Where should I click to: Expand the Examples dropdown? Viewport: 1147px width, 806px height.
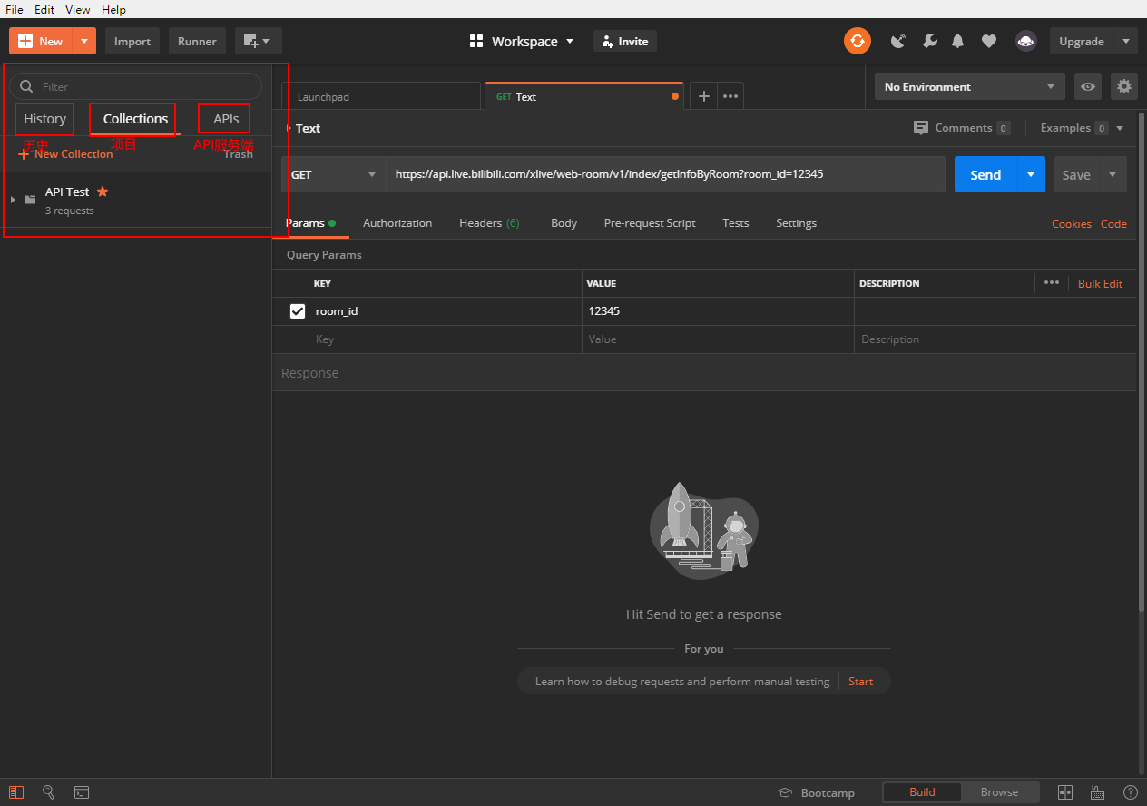(x=1082, y=128)
